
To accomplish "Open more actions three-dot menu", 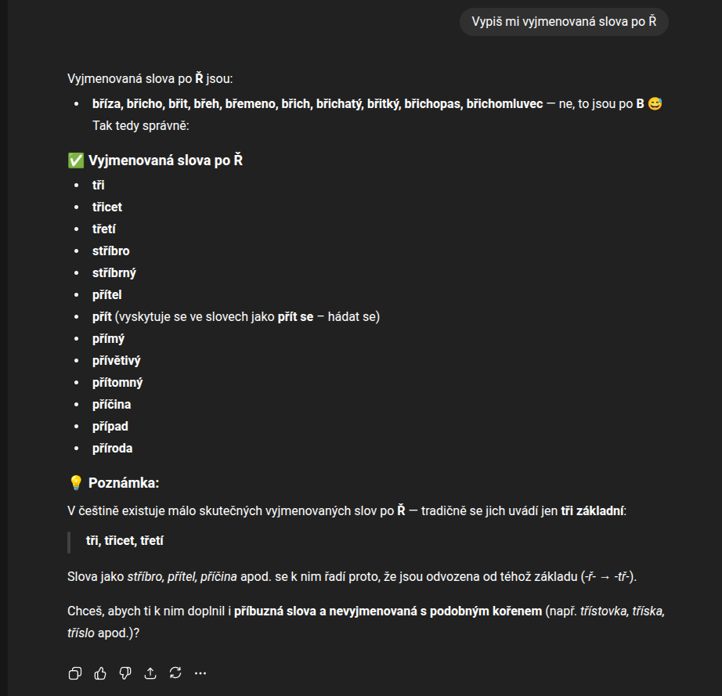I will [x=200, y=673].
